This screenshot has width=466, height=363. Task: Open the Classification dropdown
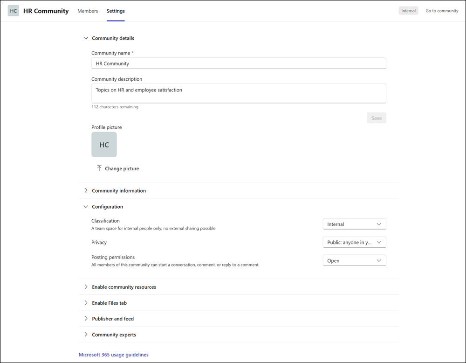click(x=354, y=223)
